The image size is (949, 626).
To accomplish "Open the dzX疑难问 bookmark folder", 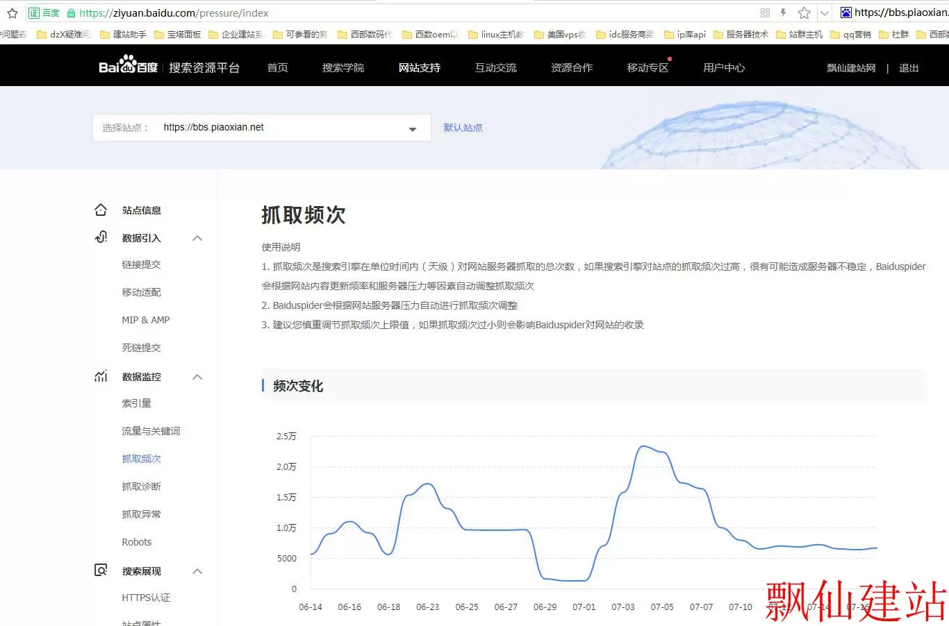I will (x=63, y=34).
